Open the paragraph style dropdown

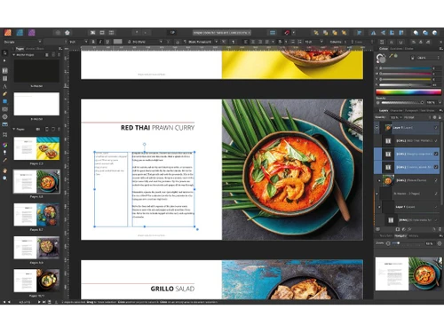click(201, 42)
